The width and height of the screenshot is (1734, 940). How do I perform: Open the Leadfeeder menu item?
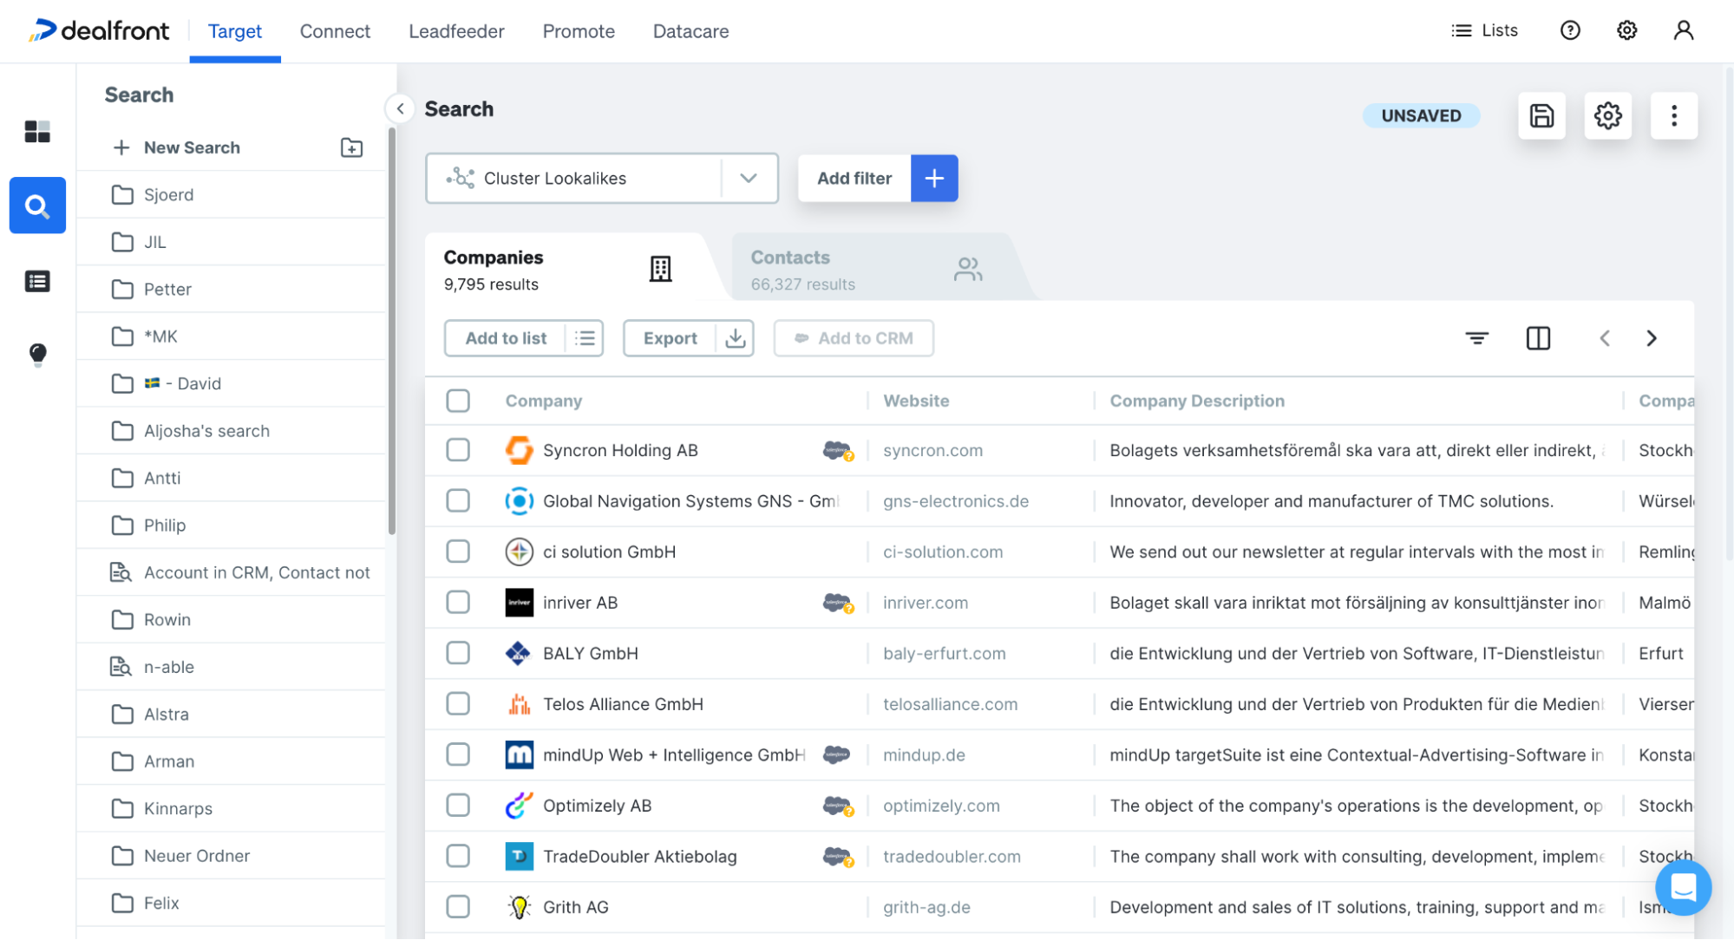[x=455, y=31]
